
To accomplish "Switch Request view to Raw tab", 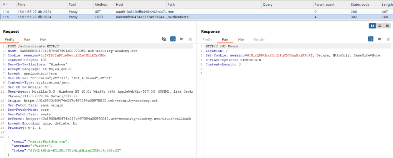I will [27, 40].
